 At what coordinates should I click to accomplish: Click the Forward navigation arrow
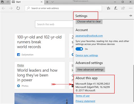[11, 8]
